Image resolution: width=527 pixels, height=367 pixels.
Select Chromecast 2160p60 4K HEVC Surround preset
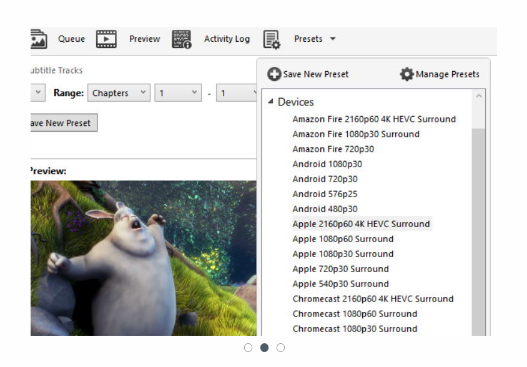pos(373,299)
